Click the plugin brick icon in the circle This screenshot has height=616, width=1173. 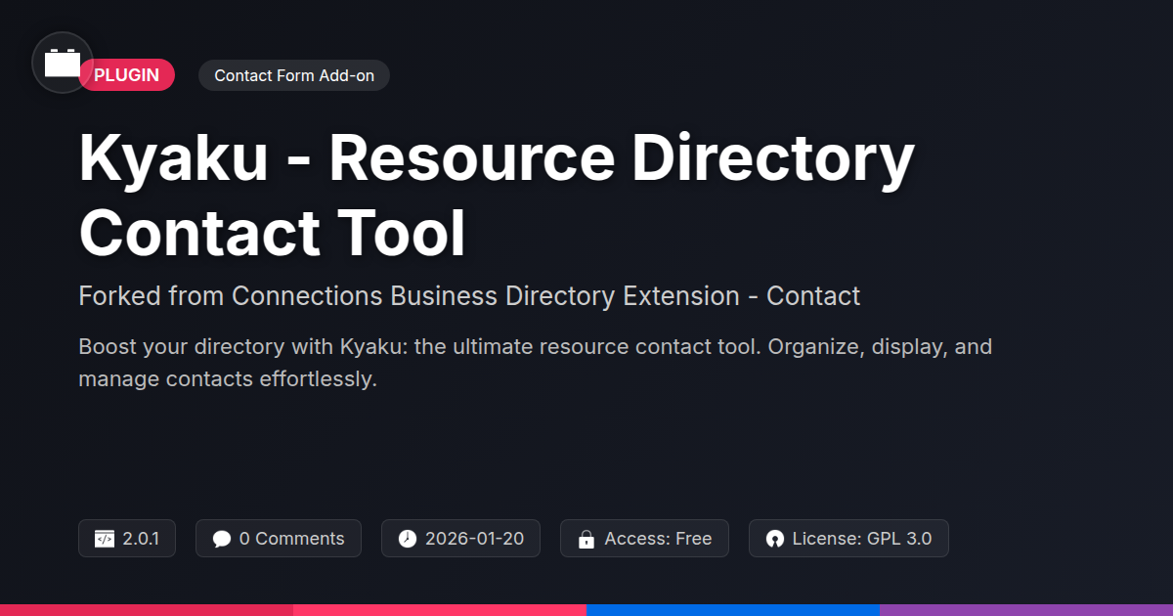pyautogui.click(x=63, y=64)
